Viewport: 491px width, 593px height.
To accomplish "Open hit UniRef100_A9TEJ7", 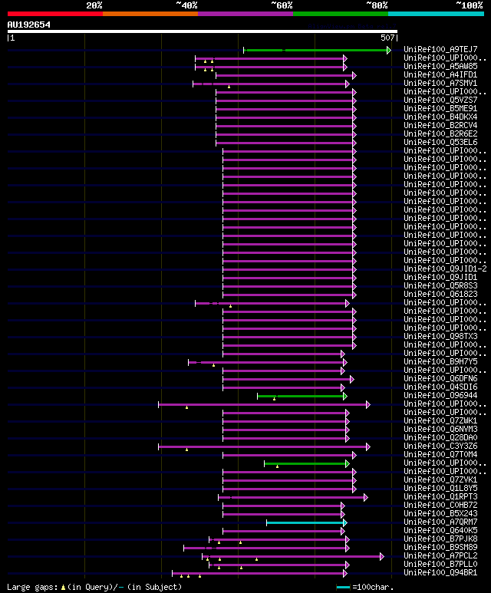I will (x=440, y=50).
